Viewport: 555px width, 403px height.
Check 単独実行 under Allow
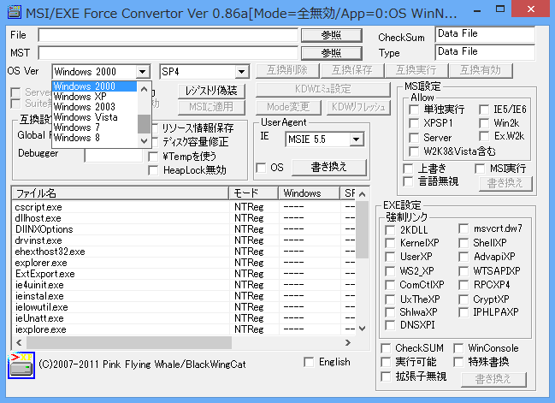pyautogui.click(x=414, y=110)
